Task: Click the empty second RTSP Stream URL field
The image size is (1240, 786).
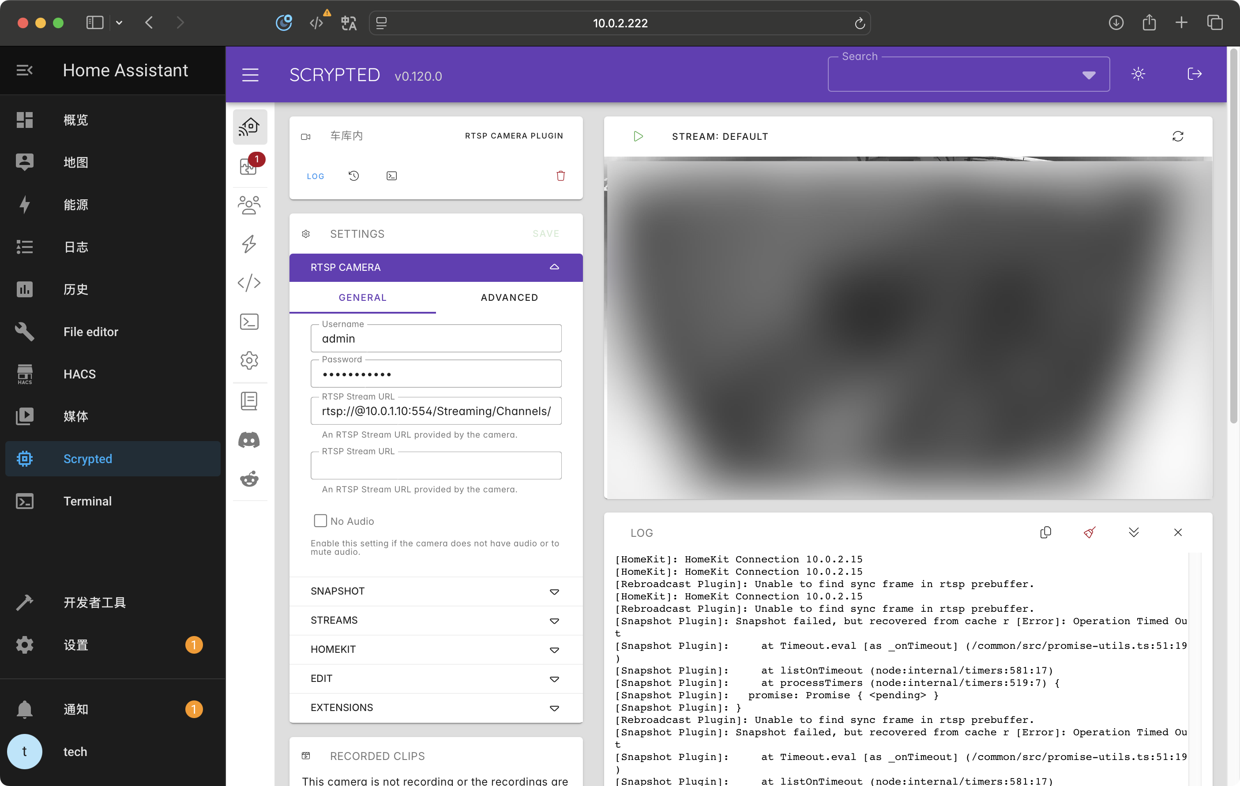Action: [x=436, y=465]
